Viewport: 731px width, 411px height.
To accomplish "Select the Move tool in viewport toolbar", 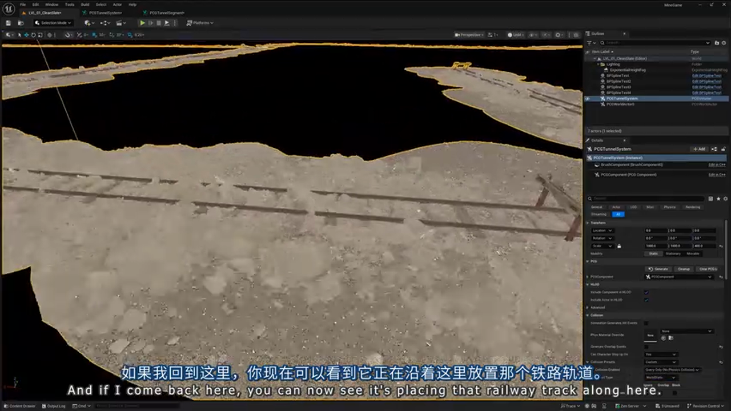I will click(27, 35).
